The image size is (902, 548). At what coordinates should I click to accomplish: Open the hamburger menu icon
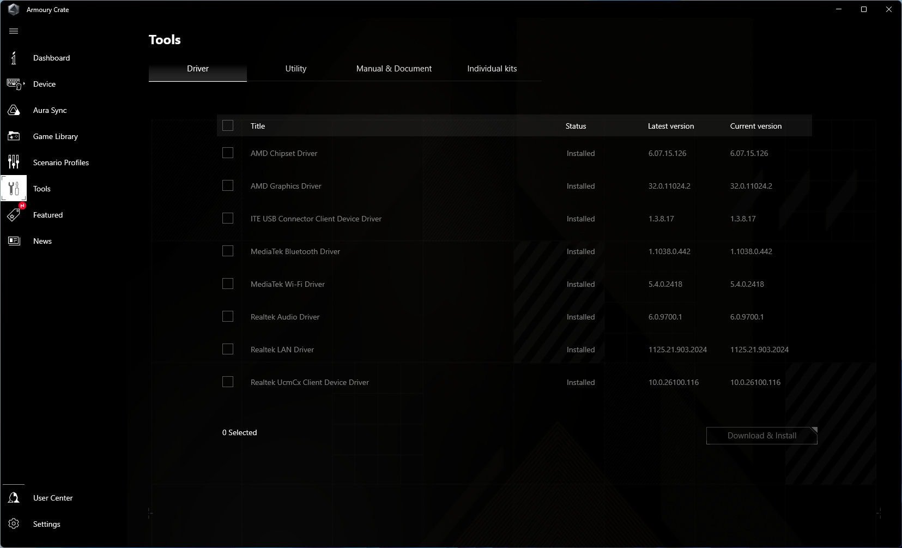click(x=14, y=31)
